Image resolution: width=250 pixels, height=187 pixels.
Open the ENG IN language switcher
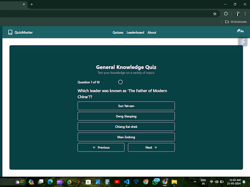pos(203,182)
